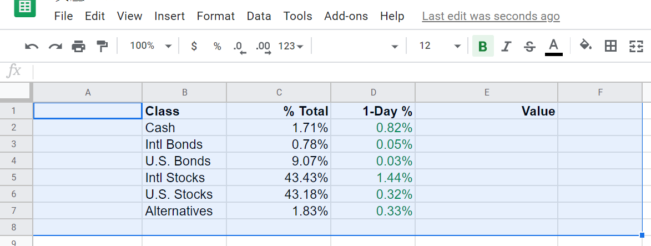This screenshot has height=246, width=651.
Task: Click the redo arrow icon
Action: pyautogui.click(x=55, y=47)
